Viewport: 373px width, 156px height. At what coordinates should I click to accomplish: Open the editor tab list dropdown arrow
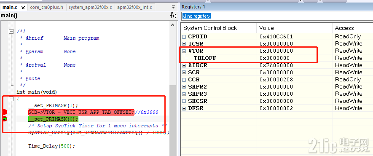(x=173, y=7)
